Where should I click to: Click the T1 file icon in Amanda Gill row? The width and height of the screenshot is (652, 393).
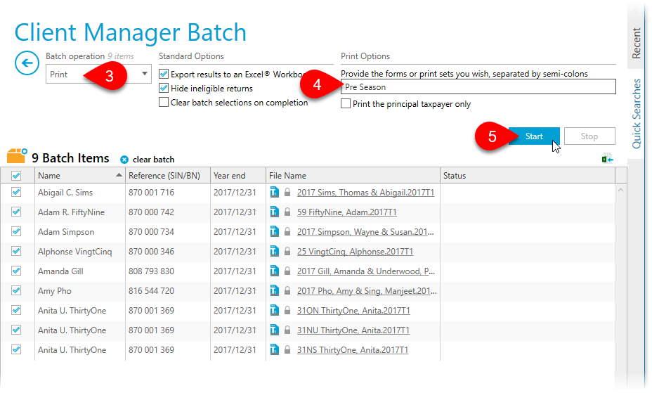tap(275, 271)
